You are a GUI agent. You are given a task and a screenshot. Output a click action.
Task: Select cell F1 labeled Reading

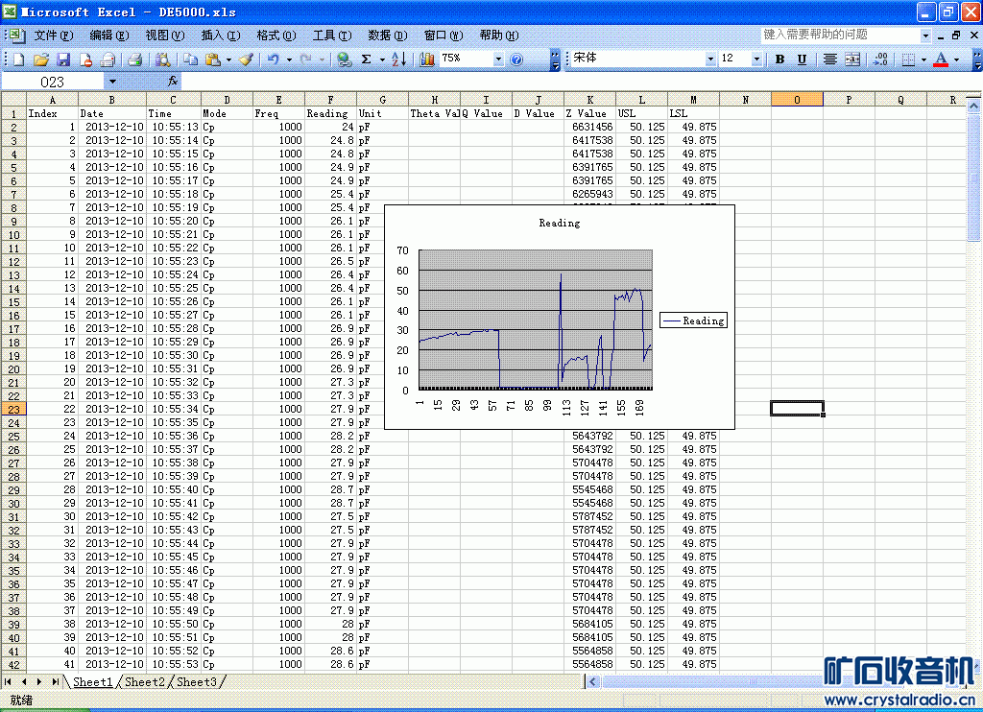click(x=330, y=113)
